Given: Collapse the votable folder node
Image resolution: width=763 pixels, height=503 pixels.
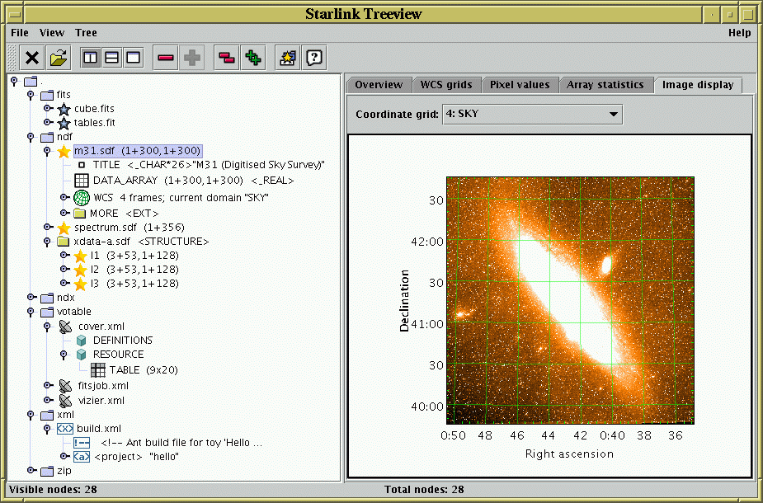Looking at the screenshot, I should 31,312.
